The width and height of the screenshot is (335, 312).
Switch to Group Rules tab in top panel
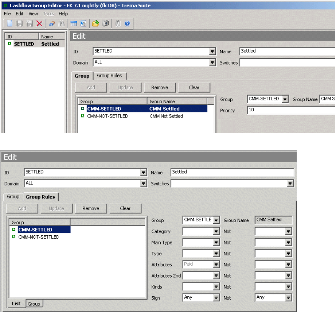coord(109,76)
